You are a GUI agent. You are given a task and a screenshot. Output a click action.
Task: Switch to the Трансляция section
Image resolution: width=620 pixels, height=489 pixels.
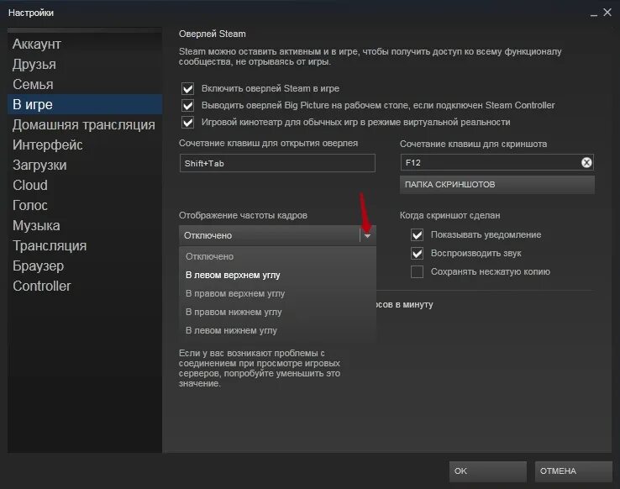(85, 245)
